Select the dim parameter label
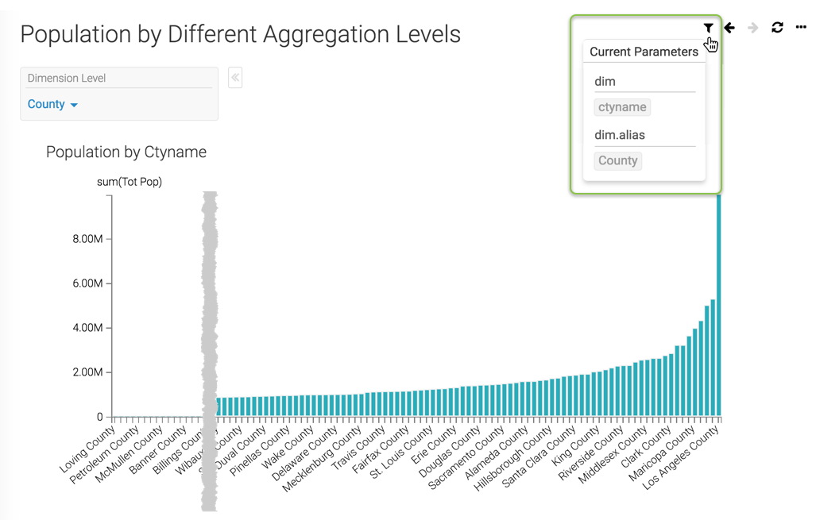Viewport: 816px width, 520px height. point(605,81)
